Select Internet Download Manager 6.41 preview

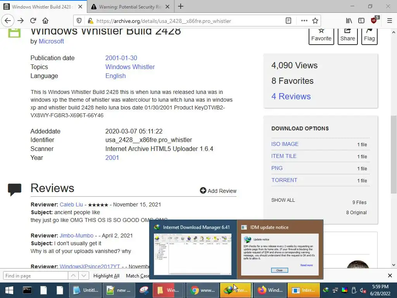coord(193,249)
